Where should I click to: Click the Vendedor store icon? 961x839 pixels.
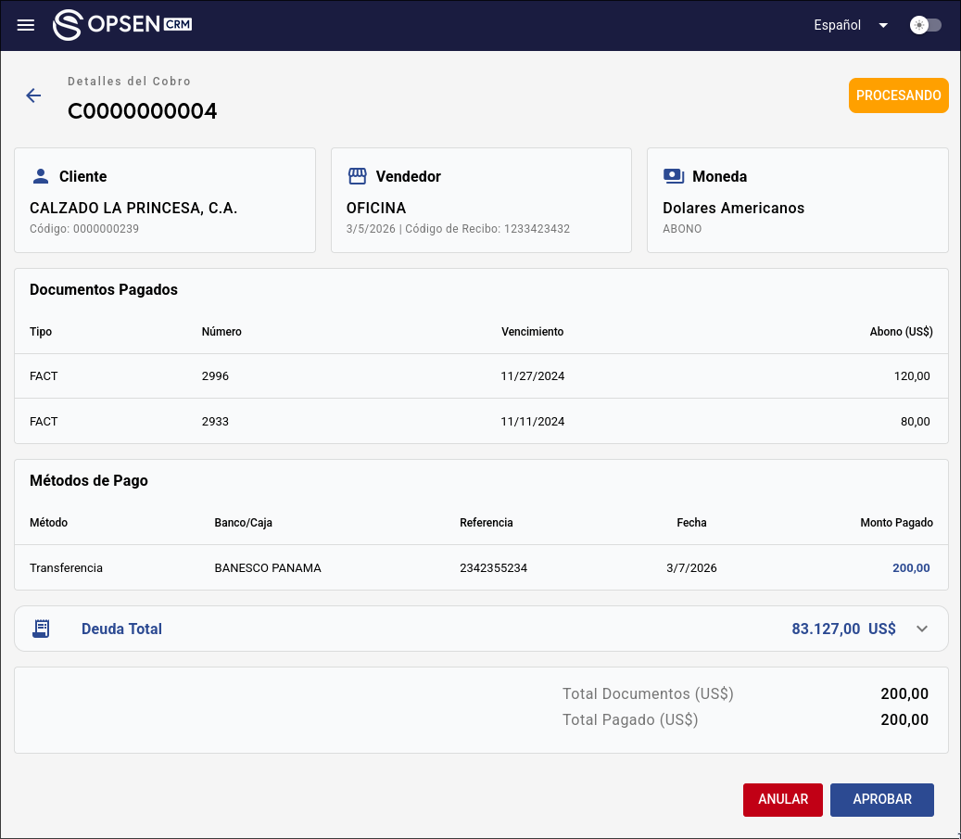click(x=357, y=176)
